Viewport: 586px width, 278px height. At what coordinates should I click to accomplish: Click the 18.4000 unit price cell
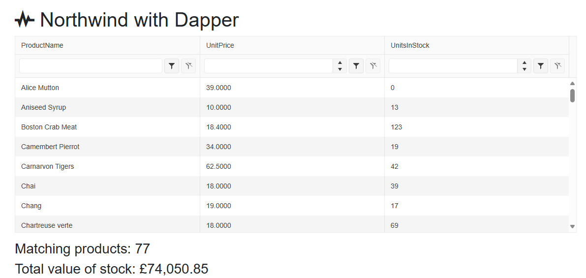[292, 127]
